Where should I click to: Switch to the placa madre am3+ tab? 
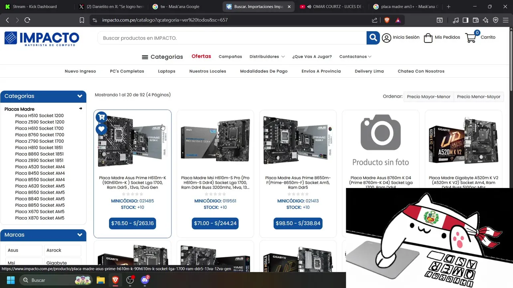coord(406,6)
